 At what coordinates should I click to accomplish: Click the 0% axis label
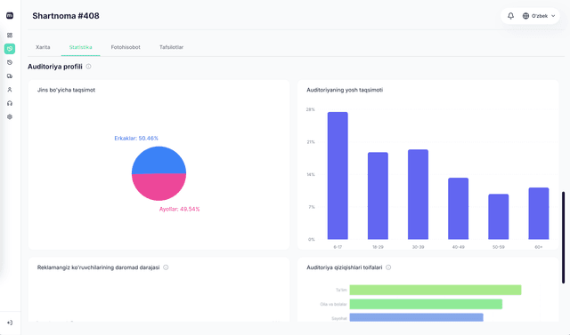click(312, 239)
